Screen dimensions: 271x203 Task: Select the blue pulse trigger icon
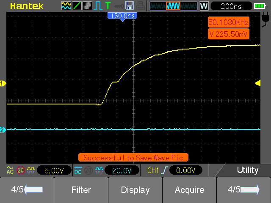[x=98, y=6]
